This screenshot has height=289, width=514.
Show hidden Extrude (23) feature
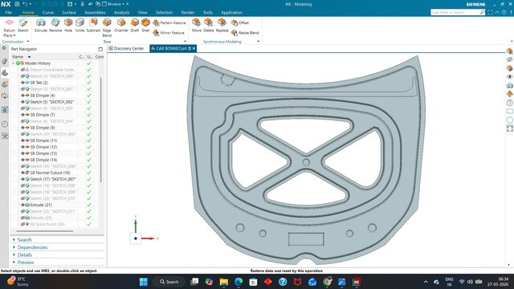[x=22, y=218]
